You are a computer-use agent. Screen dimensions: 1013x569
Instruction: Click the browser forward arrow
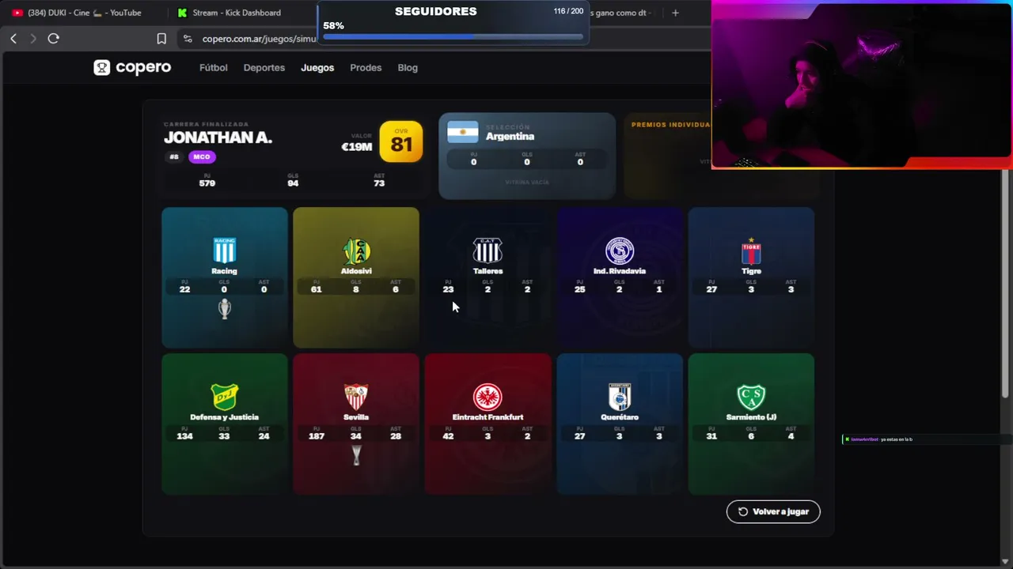(x=32, y=38)
